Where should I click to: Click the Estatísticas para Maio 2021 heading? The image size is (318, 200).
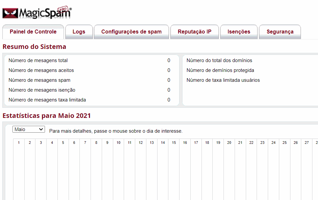47,116
